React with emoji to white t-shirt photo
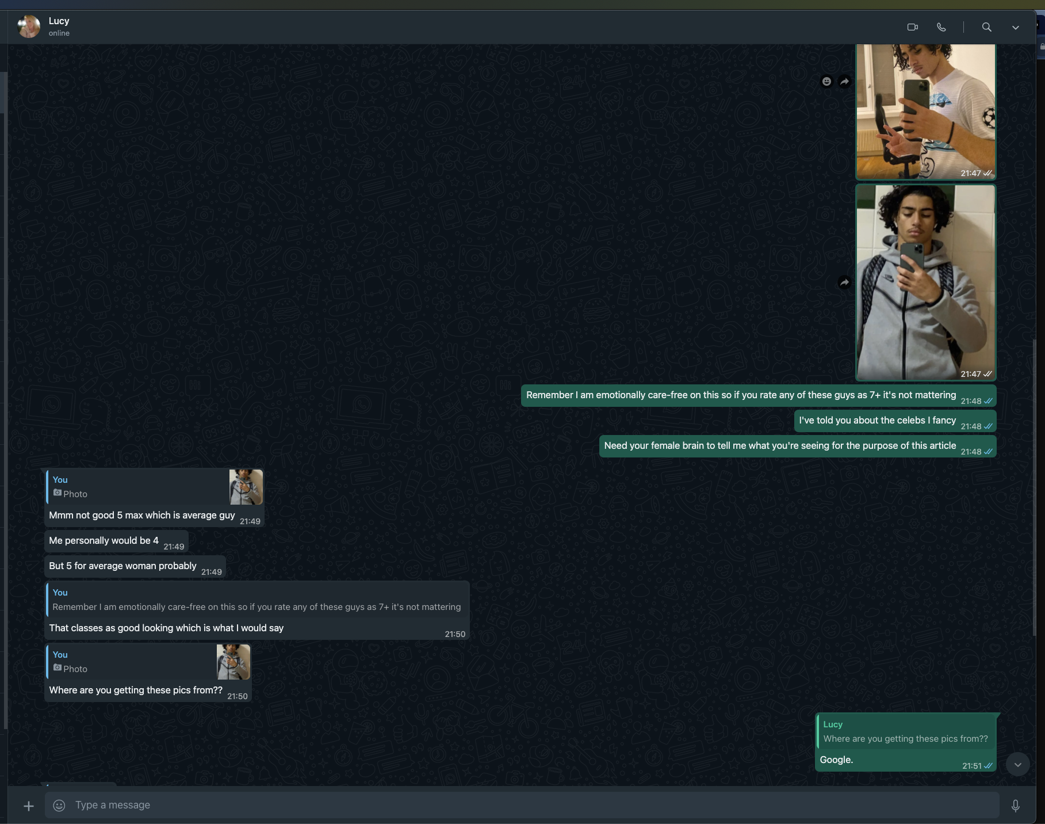Screen dimensions: 1045x824 (826, 82)
